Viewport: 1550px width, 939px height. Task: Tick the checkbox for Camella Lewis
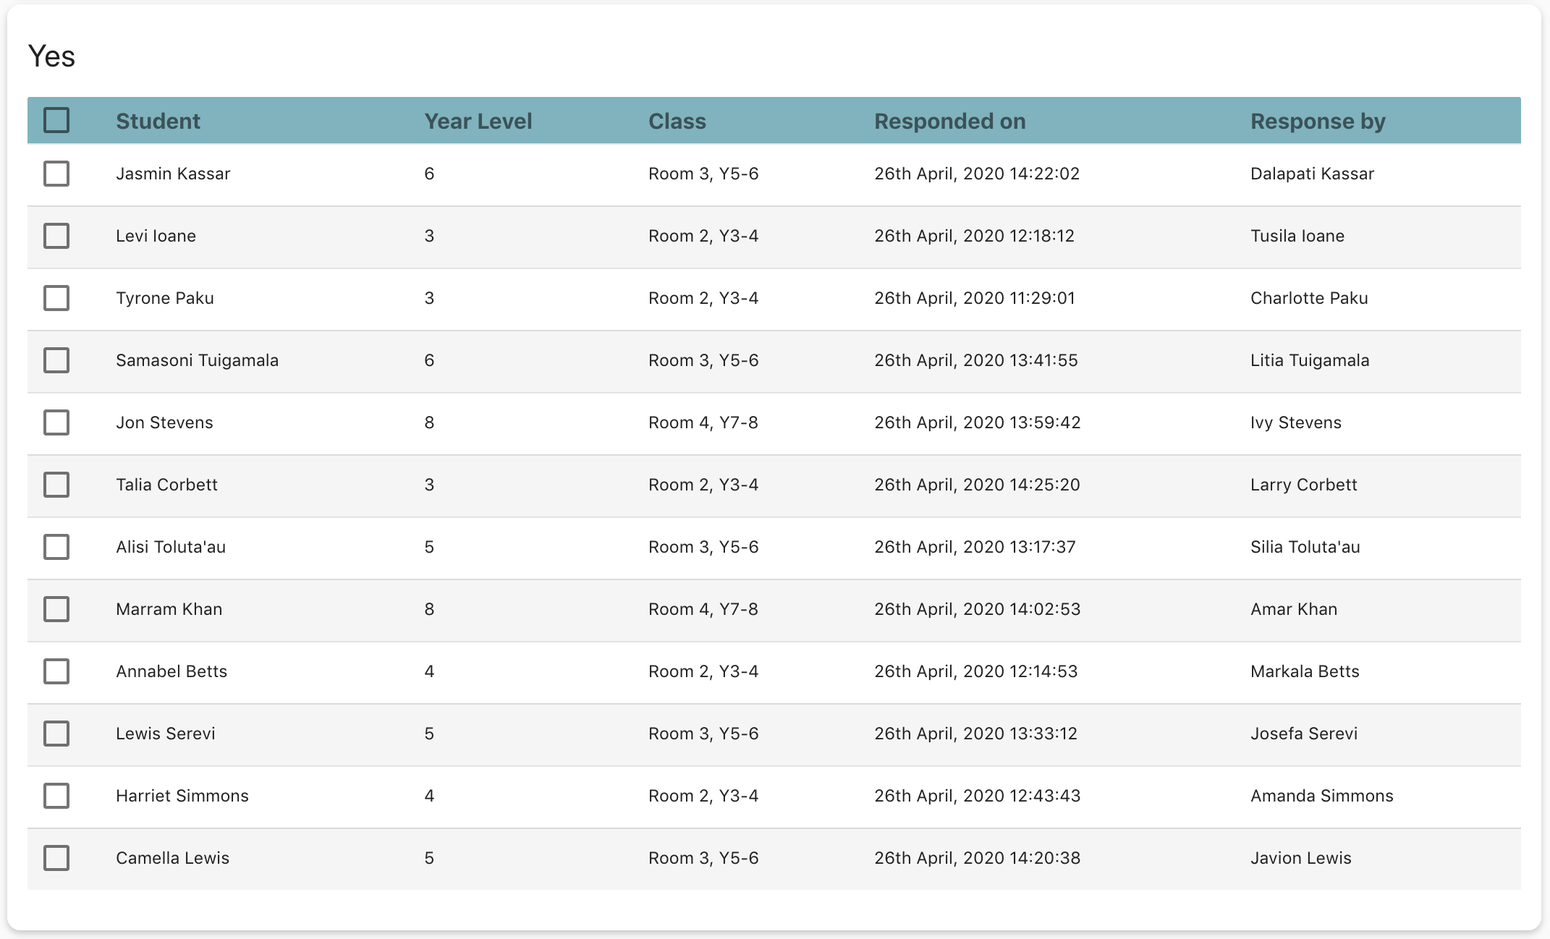56,858
